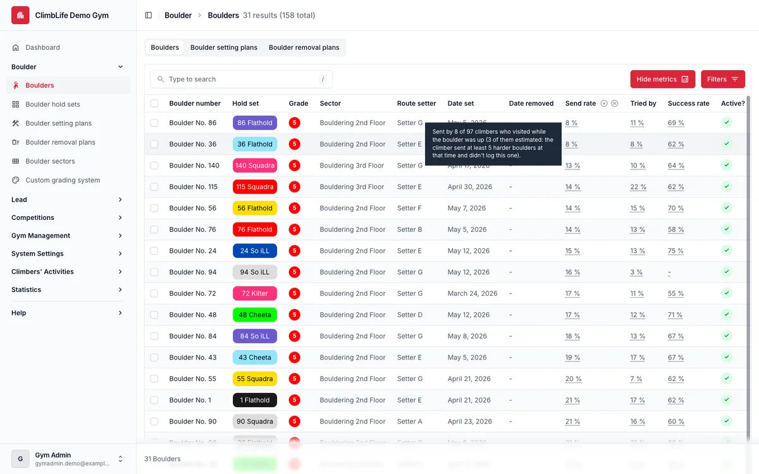
Task: Click the purple 86 Flathold hold set badge
Action: [255, 123]
